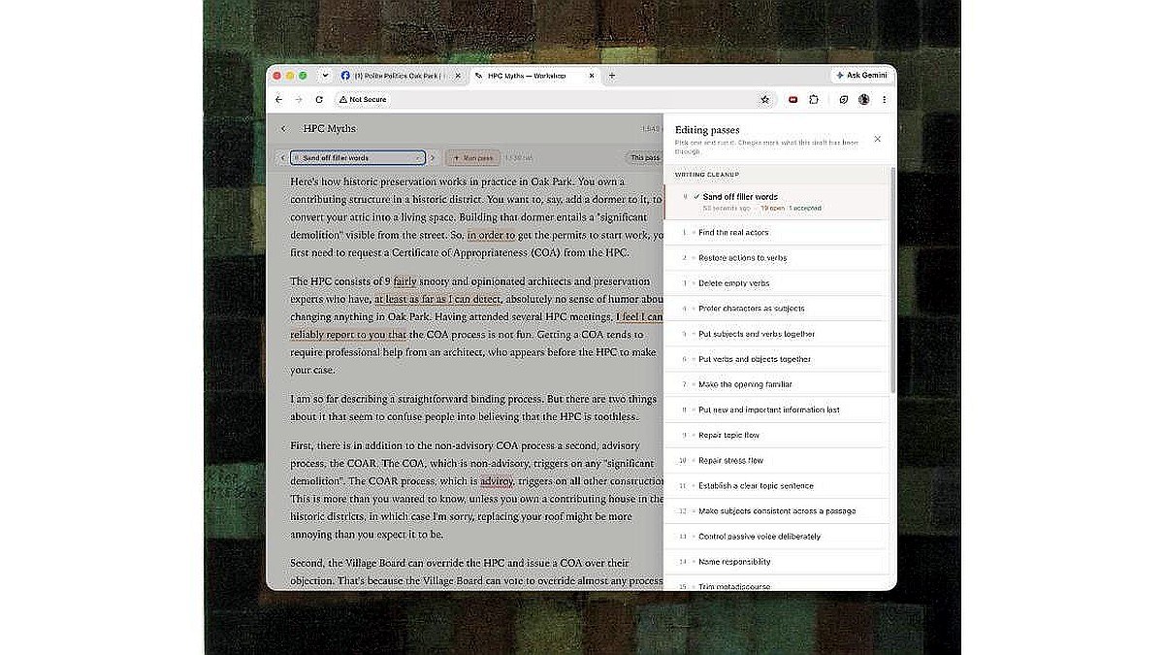Select Establish a clear topic sentence pass
This screenshot has width=1164, height=655.
point(776,485)
